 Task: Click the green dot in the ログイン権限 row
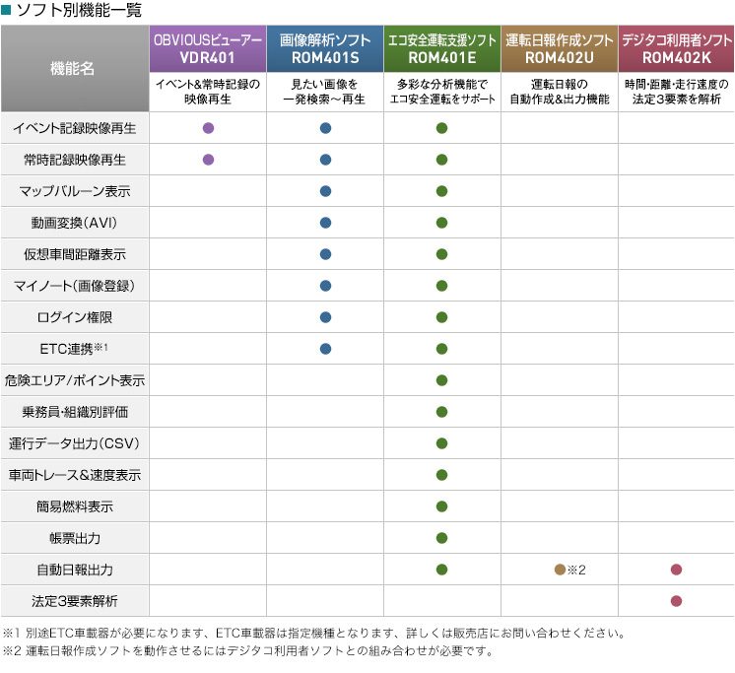point(441,317)
